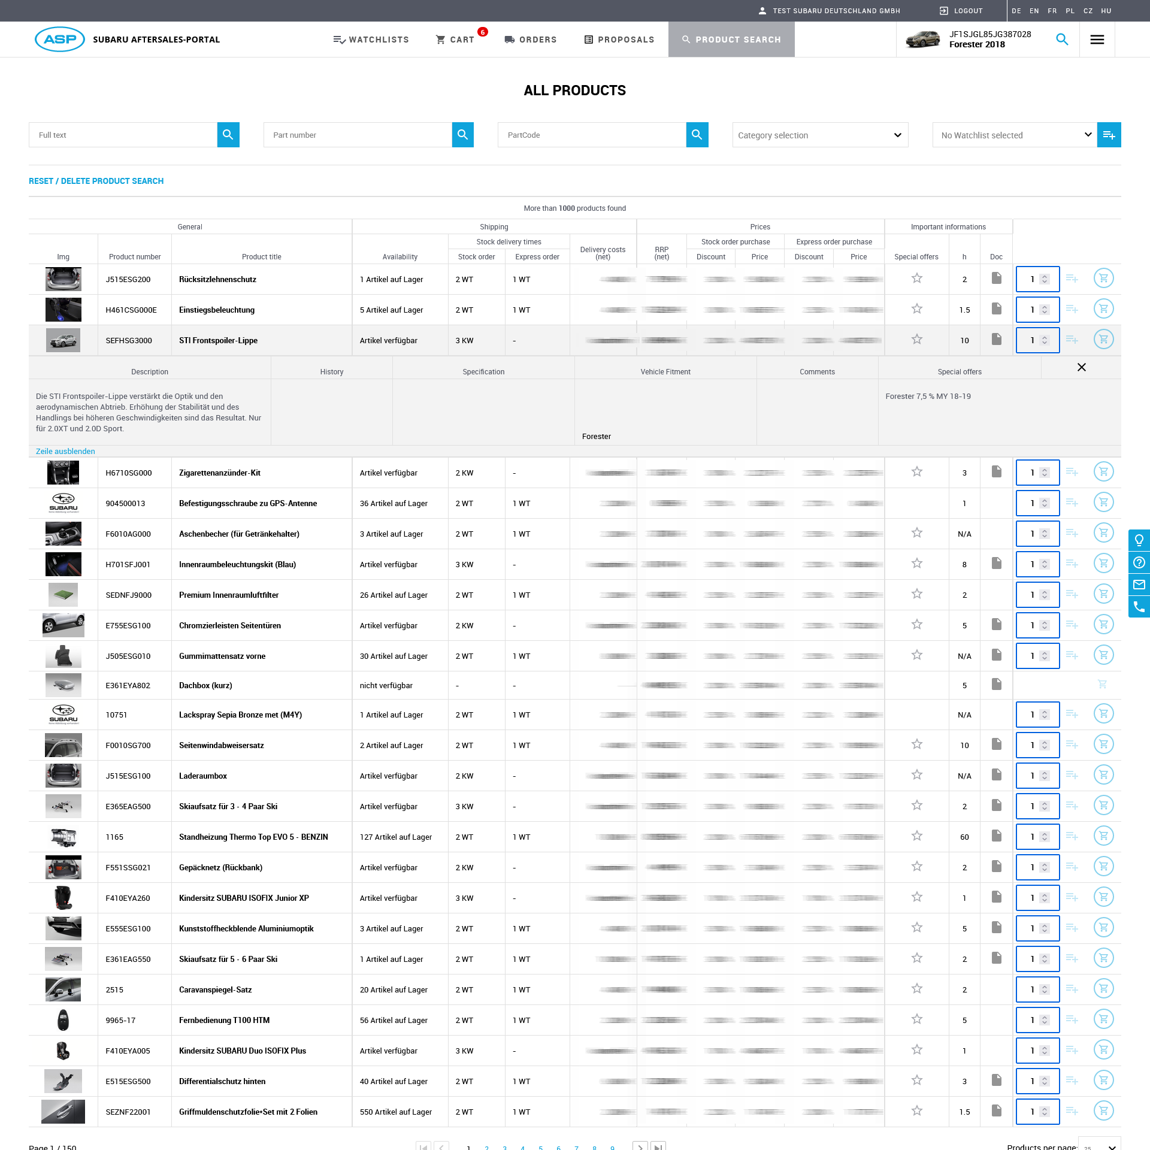This screenshot has width=1150, height=1150.
Task: Click add-to-watchlist button beside watchlist dropdown
Action: point(1109,135)
